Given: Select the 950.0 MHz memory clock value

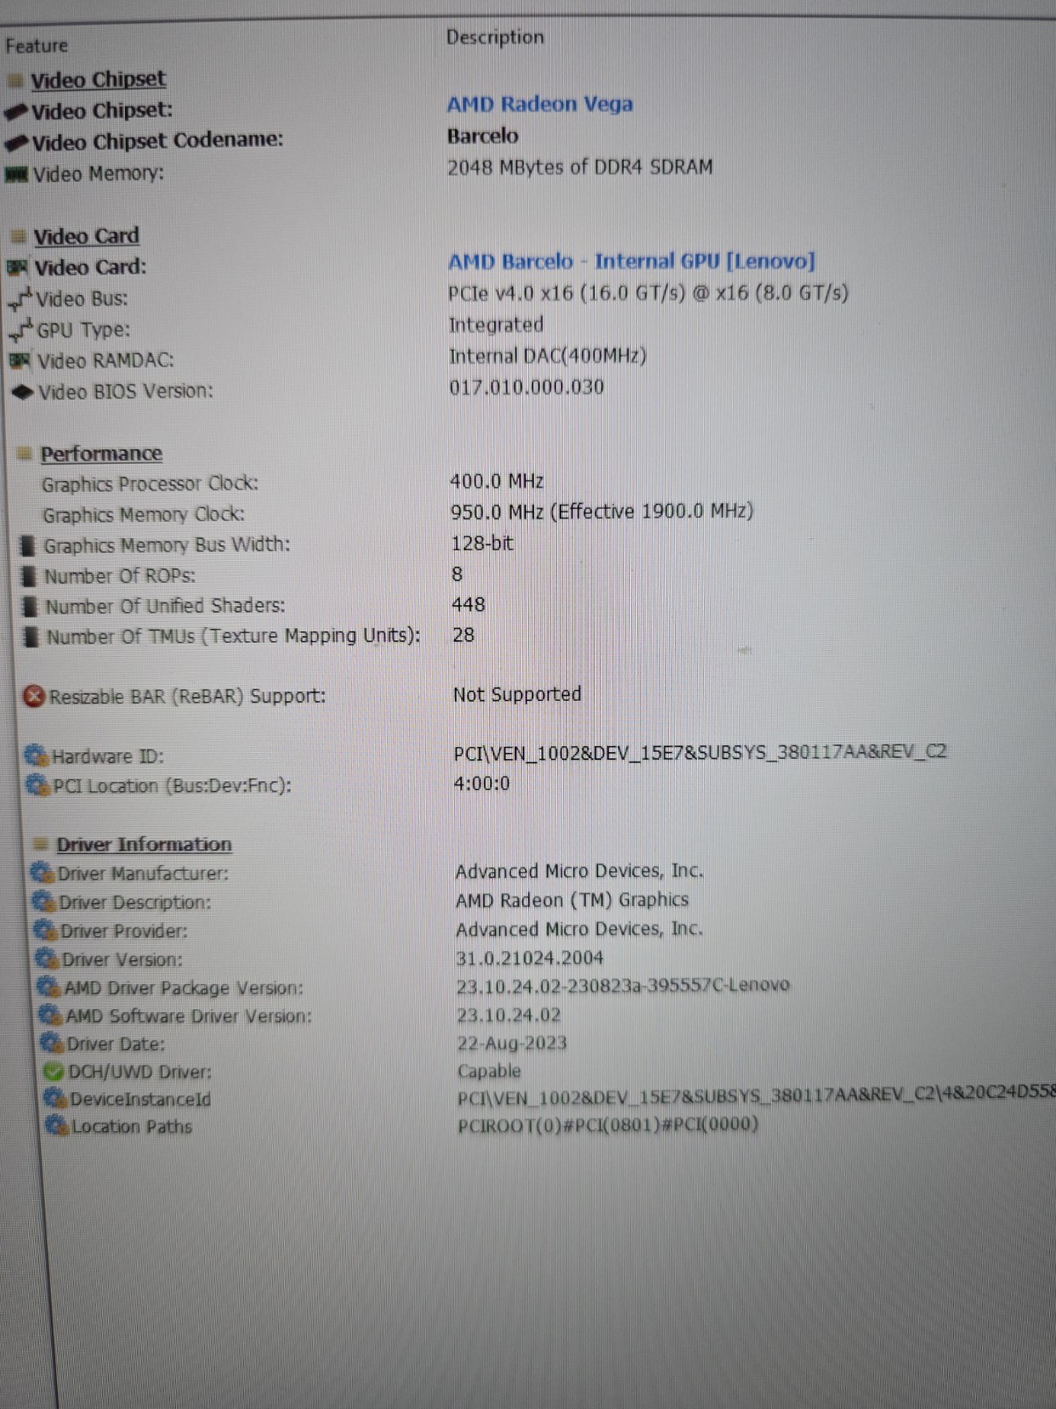Looking at the screenshot, I should click(602, 512).
